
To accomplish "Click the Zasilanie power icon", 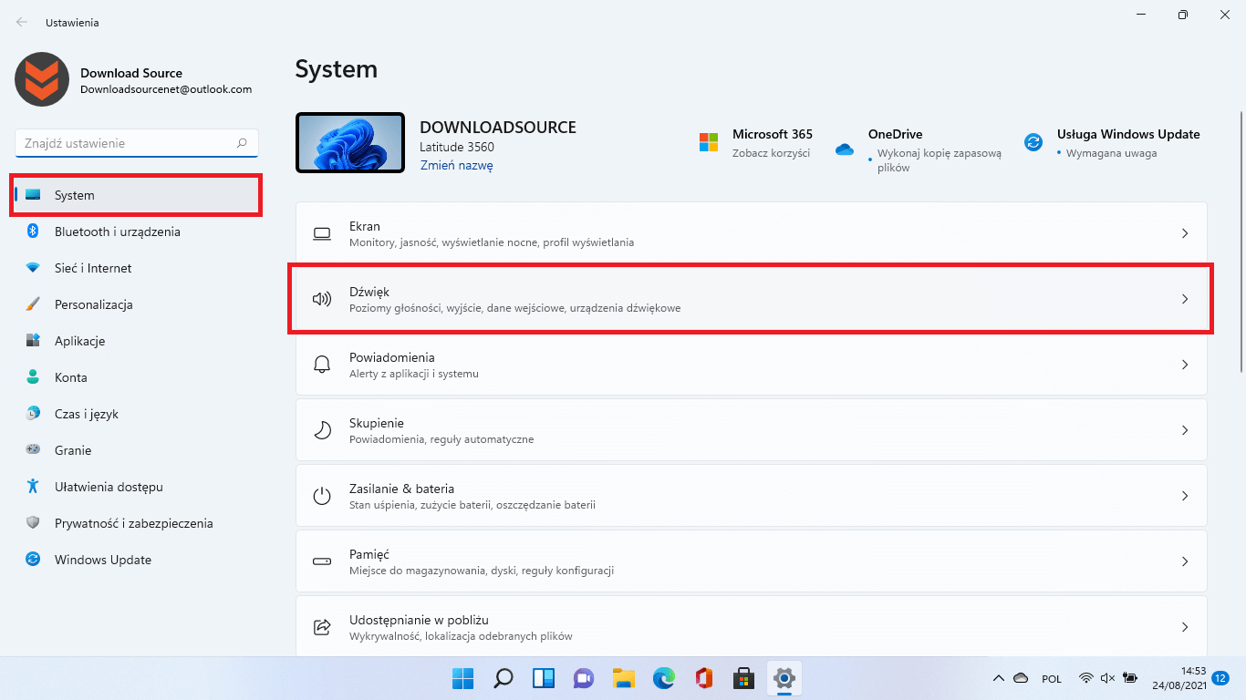I will click(x=322, y=496).
